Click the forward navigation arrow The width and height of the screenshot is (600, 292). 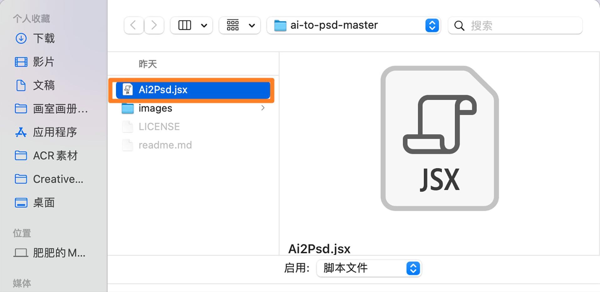tap(154, 25)
